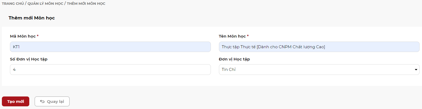Click the red asterisk beside Tên Môn học
This screenshot has height=109, width=422.
coord(248,36)
